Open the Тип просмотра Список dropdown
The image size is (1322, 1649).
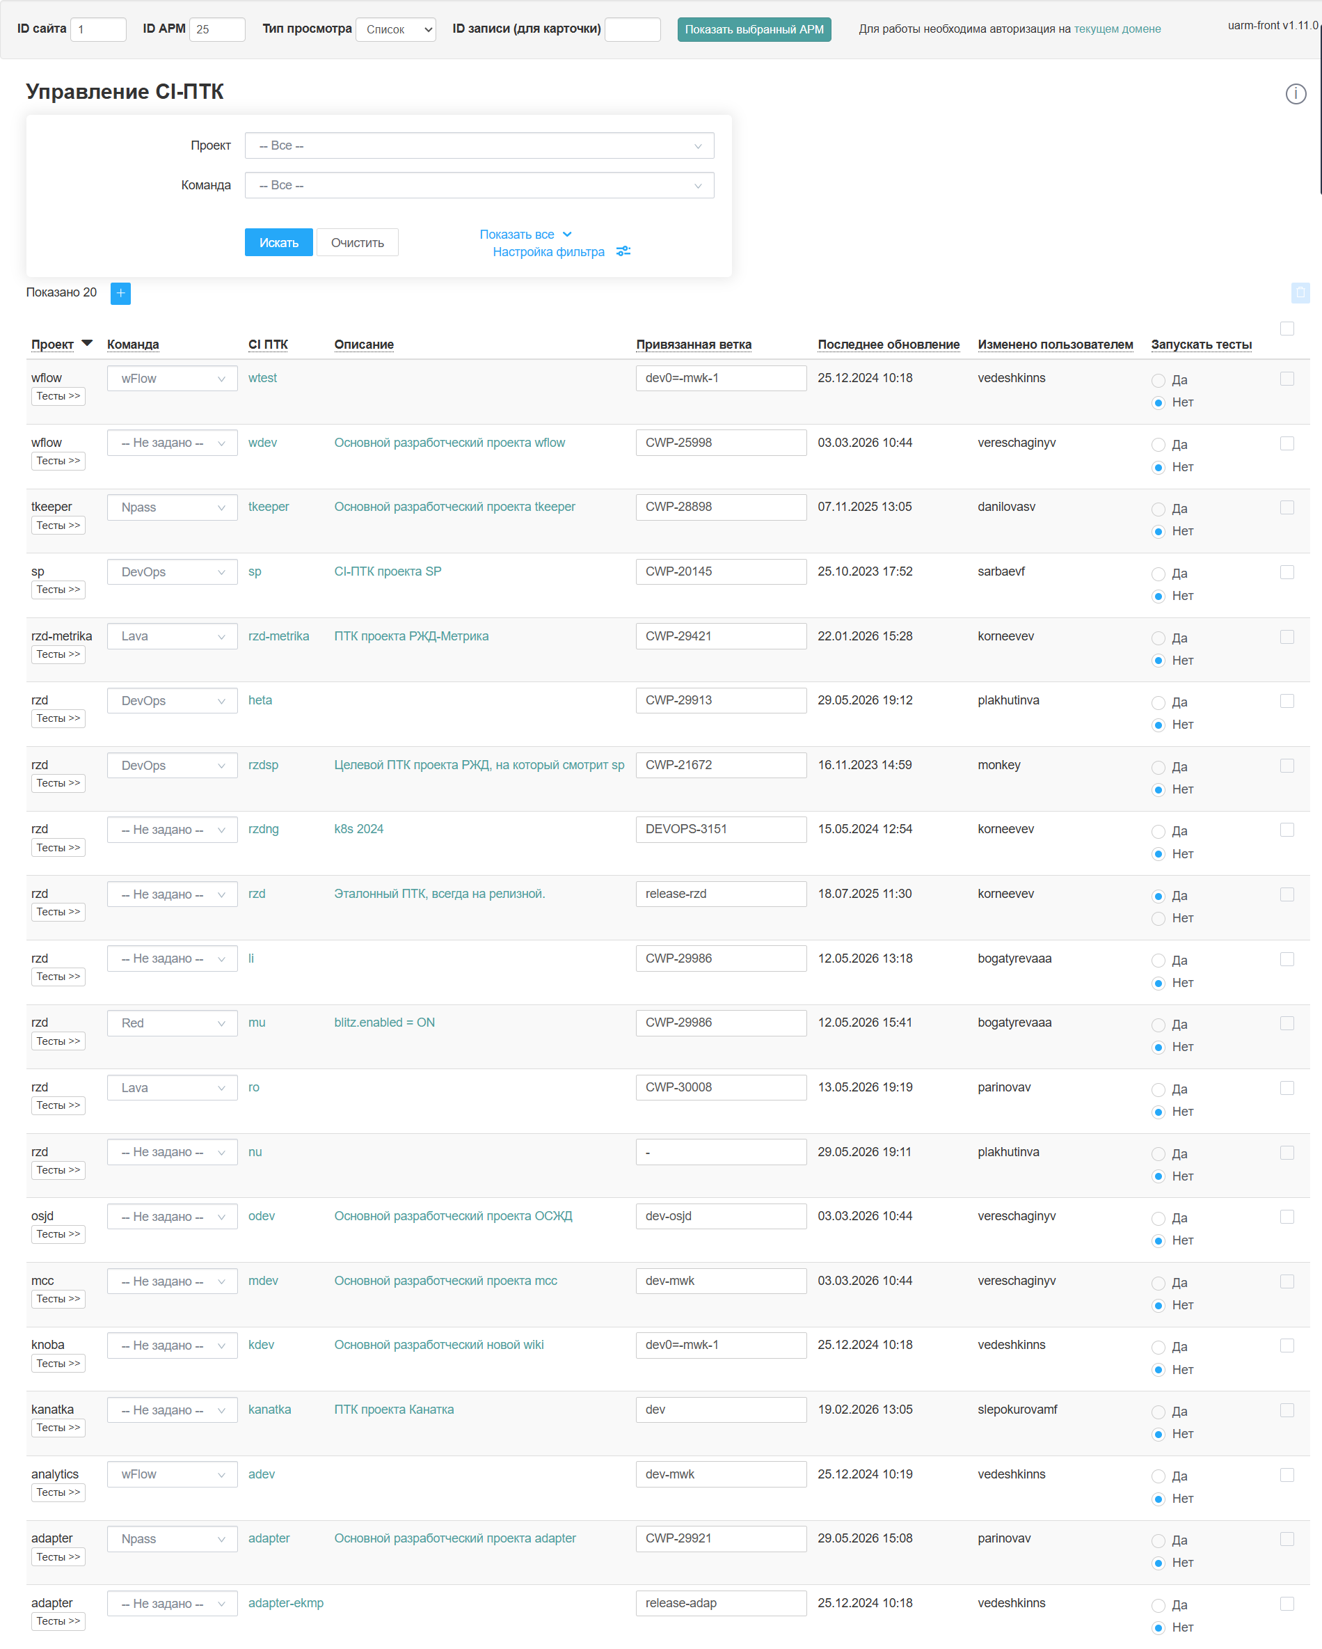click(x=395, y=29)
